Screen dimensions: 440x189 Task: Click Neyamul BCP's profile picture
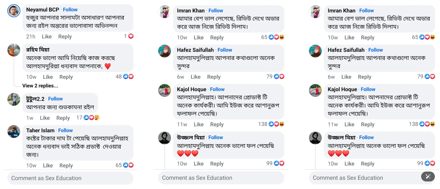14,11
